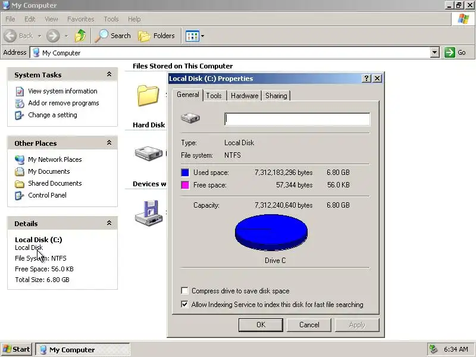This screenshot has width=476, height=357.
Task: Click the Control Panel icon
Action: [20, 196]
